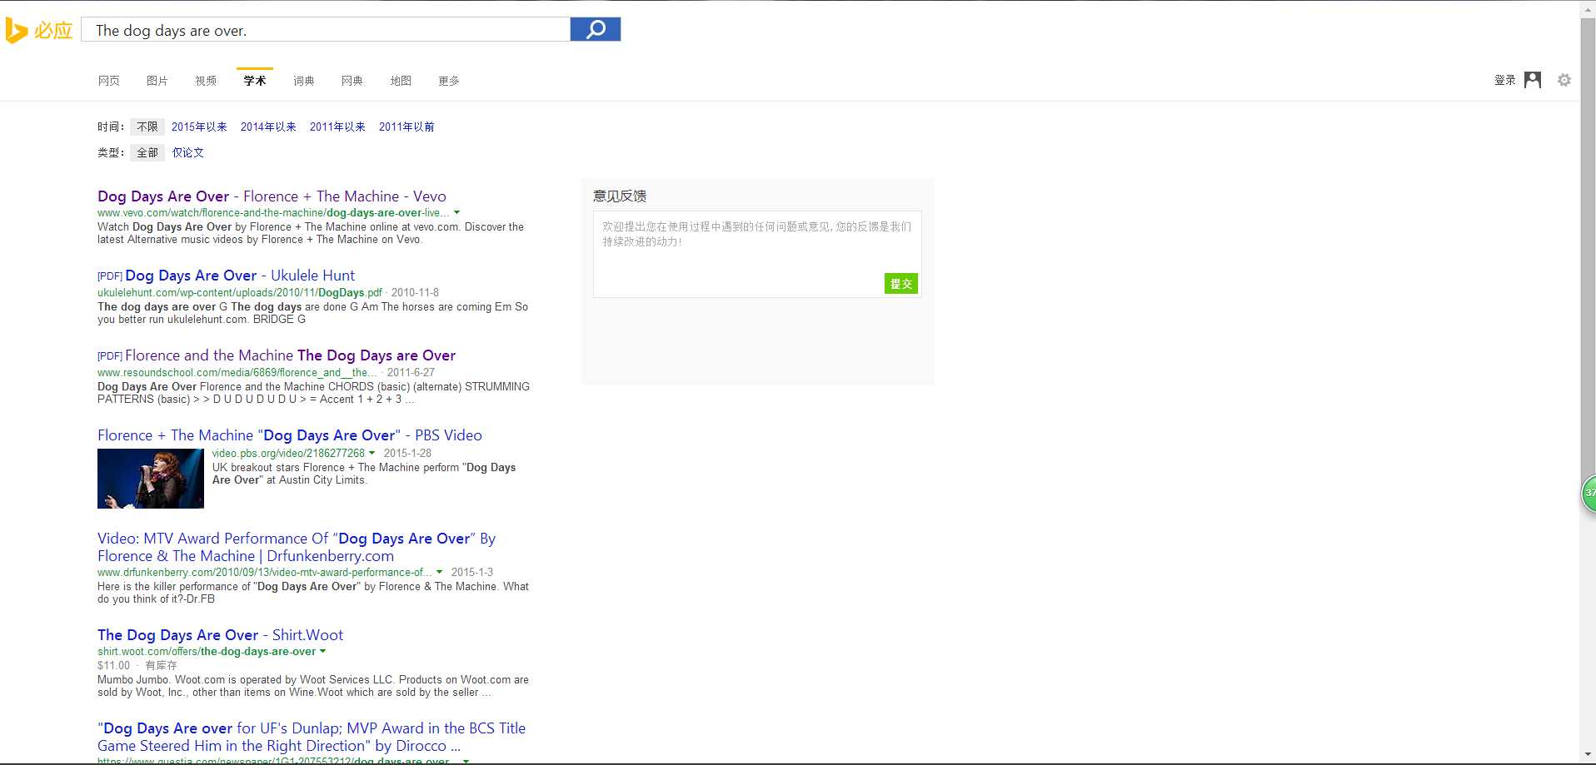Image resolution: width=1596 pixels, height=765 pixels.
Task: Click the ukulelehunt.com DogDays.pdf URL
Action: click(x=240, y=292)
